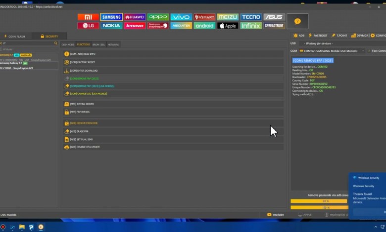Open DEVMGR device manager

[360, 36]
